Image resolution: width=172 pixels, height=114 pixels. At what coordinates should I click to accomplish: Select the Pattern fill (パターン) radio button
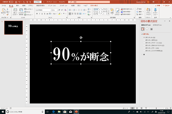click(144, 48)
